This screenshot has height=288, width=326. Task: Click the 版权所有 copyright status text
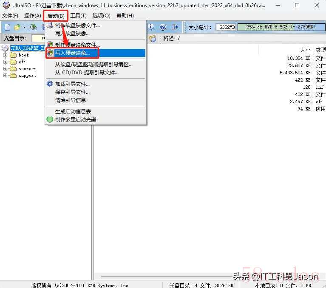click(x=80, y=285)
